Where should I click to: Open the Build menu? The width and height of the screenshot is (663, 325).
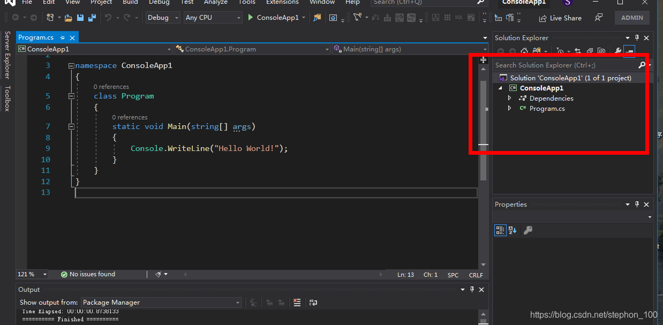[x=130, y=2]
